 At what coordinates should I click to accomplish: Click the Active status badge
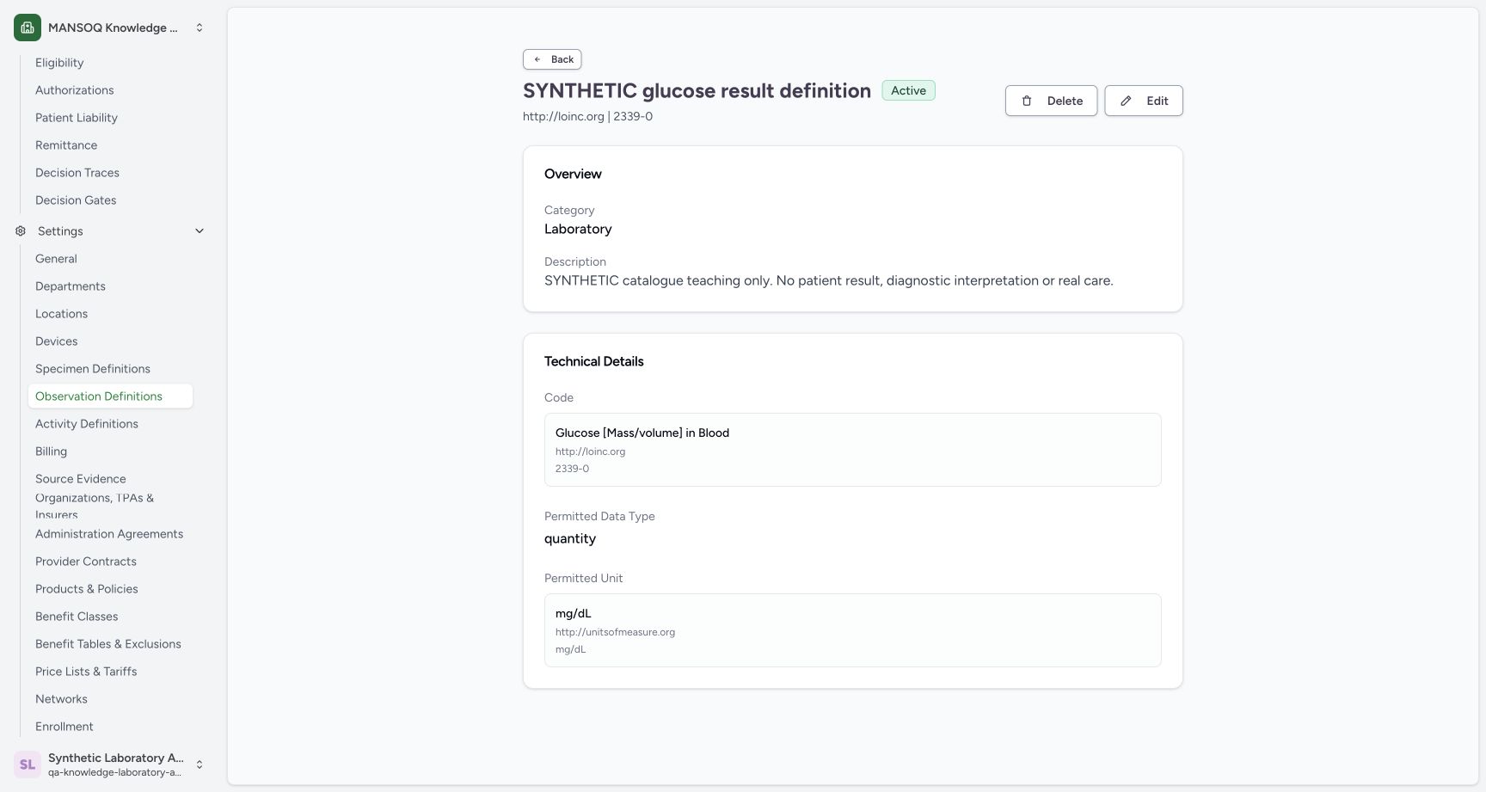click(908, 90)
